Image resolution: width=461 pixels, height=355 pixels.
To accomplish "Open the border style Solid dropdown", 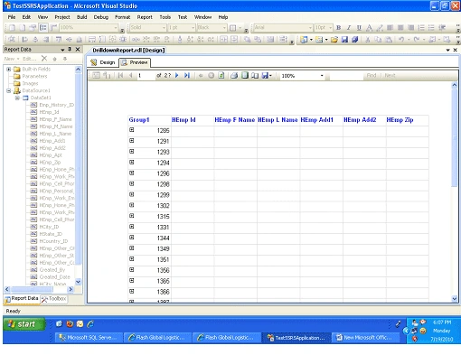I will click(164, 28).
